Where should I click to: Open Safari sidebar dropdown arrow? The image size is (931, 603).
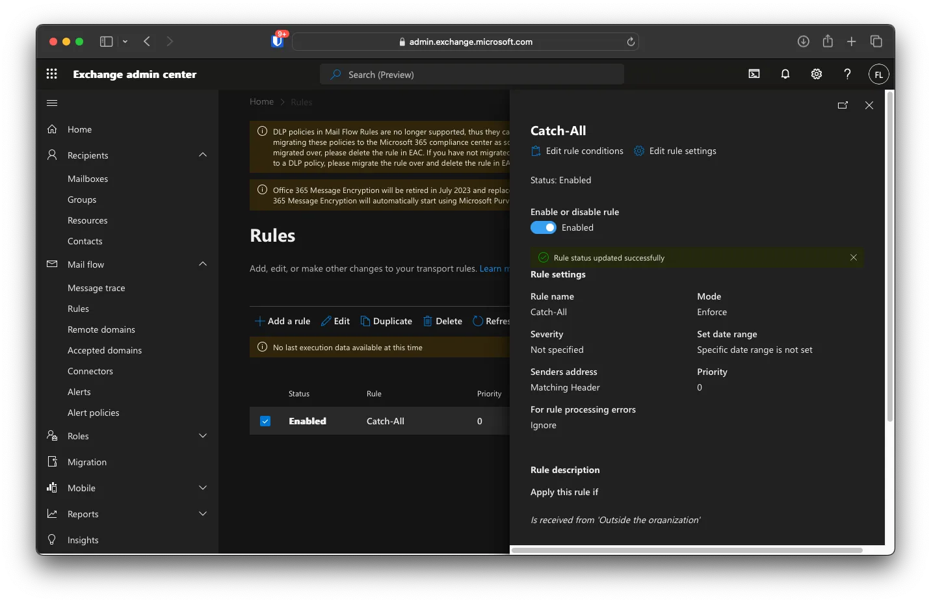coord(125,42)
